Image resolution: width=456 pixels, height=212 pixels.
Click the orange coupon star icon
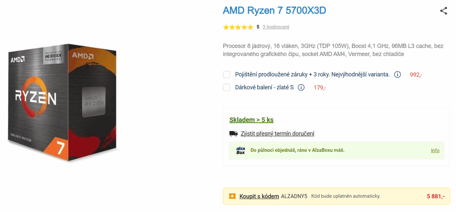pos(232,196)
